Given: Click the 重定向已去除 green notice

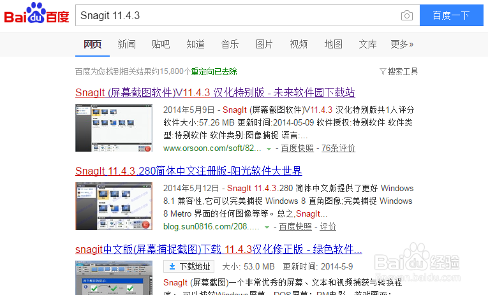Looking at the screenshot, I should (x=214, y=71).
